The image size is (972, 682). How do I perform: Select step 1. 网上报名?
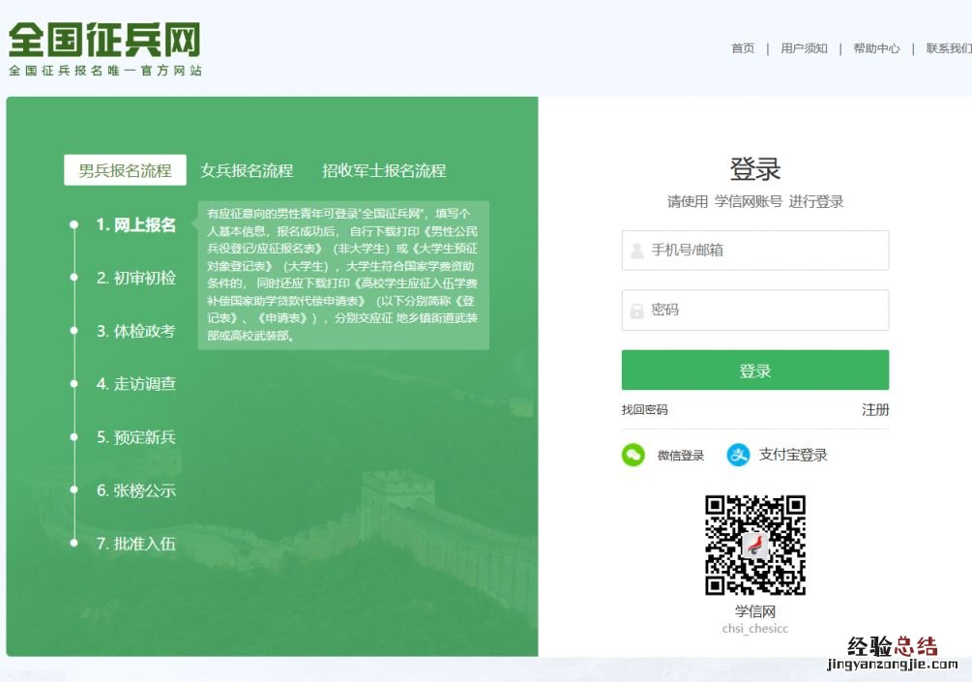[135, 224]
